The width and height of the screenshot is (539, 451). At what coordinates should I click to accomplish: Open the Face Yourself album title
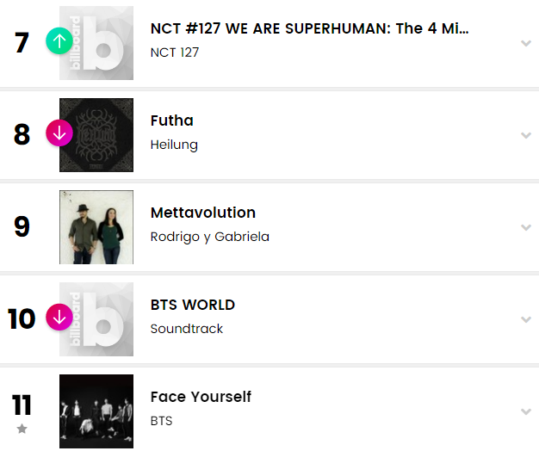coord(201,397)
